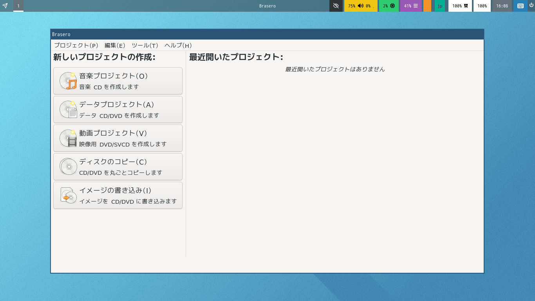
Task: Click the audio CD music note icon
Action: [x=68, y=81]
